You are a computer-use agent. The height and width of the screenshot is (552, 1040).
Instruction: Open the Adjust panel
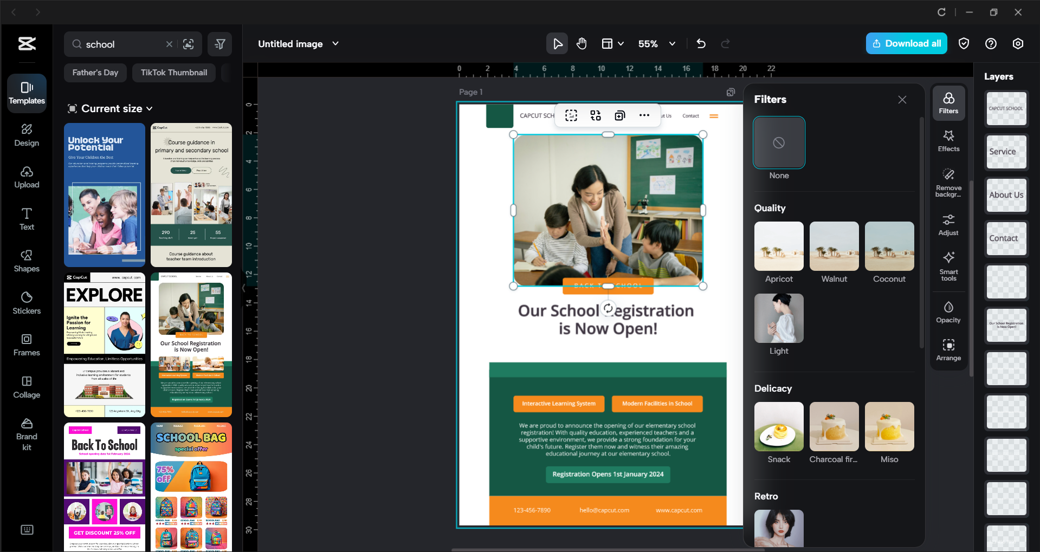pos(948,224)
